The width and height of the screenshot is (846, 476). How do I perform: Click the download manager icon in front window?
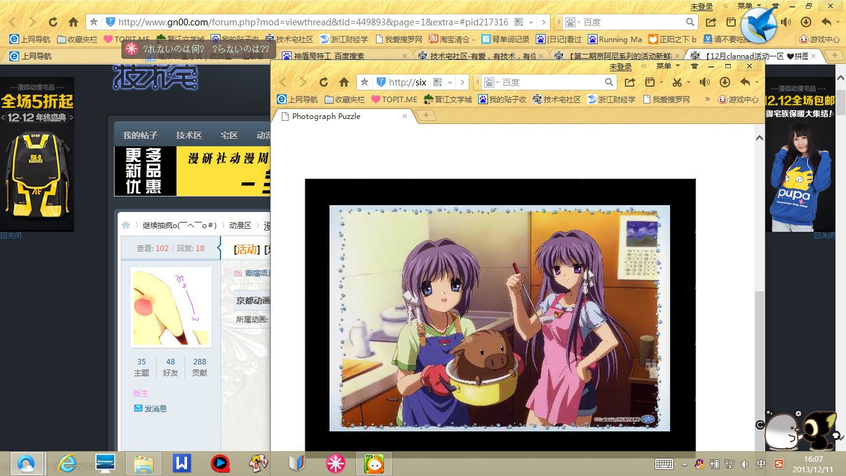point(725,82)
